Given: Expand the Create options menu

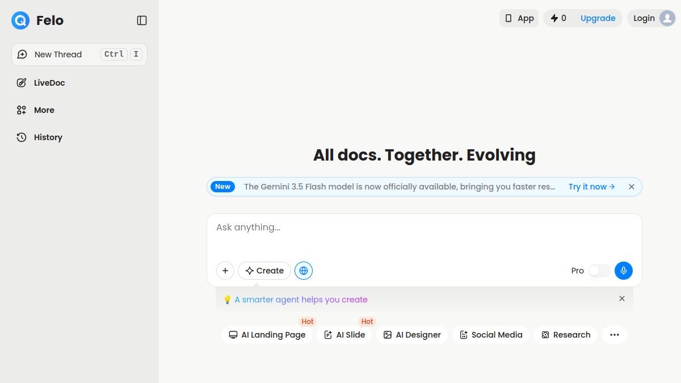Looking at the screenshot, I should click(264, 271).
